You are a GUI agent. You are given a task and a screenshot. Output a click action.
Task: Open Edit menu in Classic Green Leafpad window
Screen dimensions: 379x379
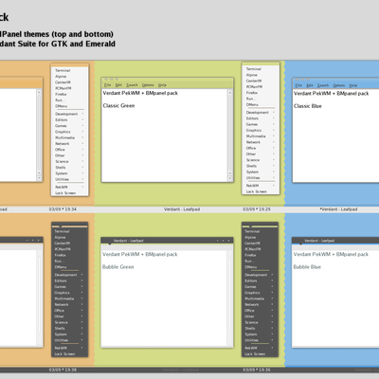[118, 85]
